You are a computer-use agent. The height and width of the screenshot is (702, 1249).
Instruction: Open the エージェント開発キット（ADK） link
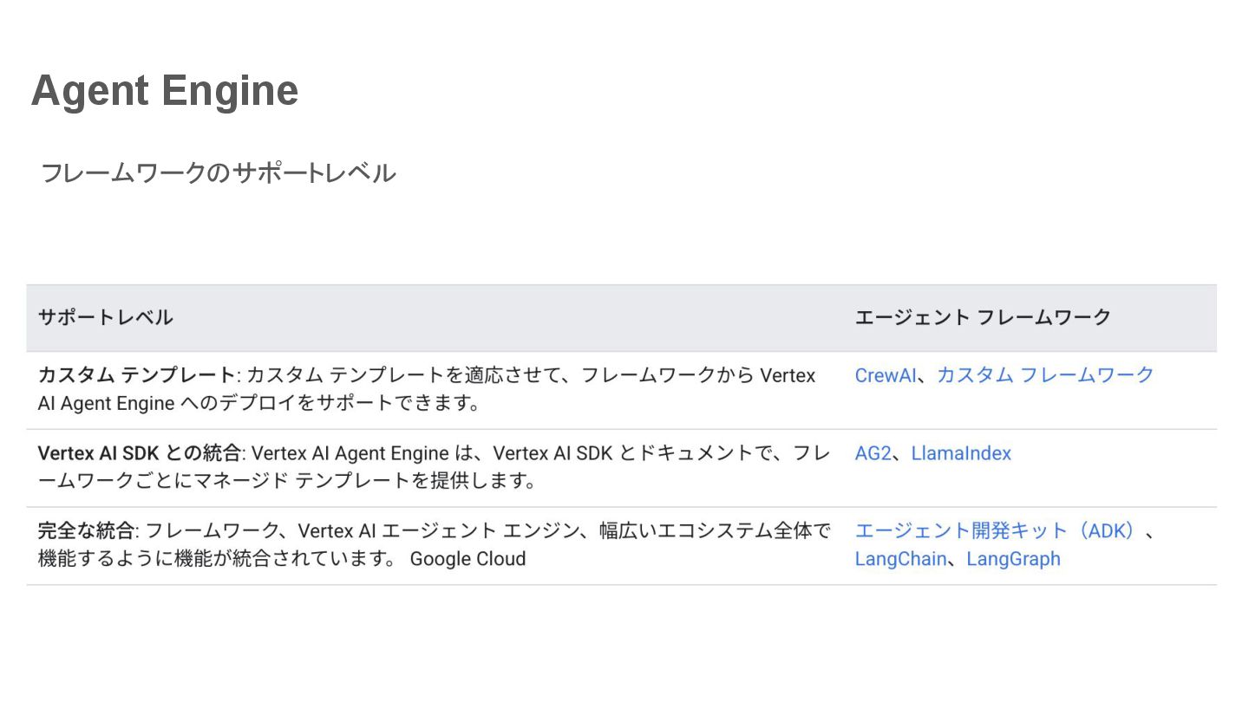(x=997, y=531)
